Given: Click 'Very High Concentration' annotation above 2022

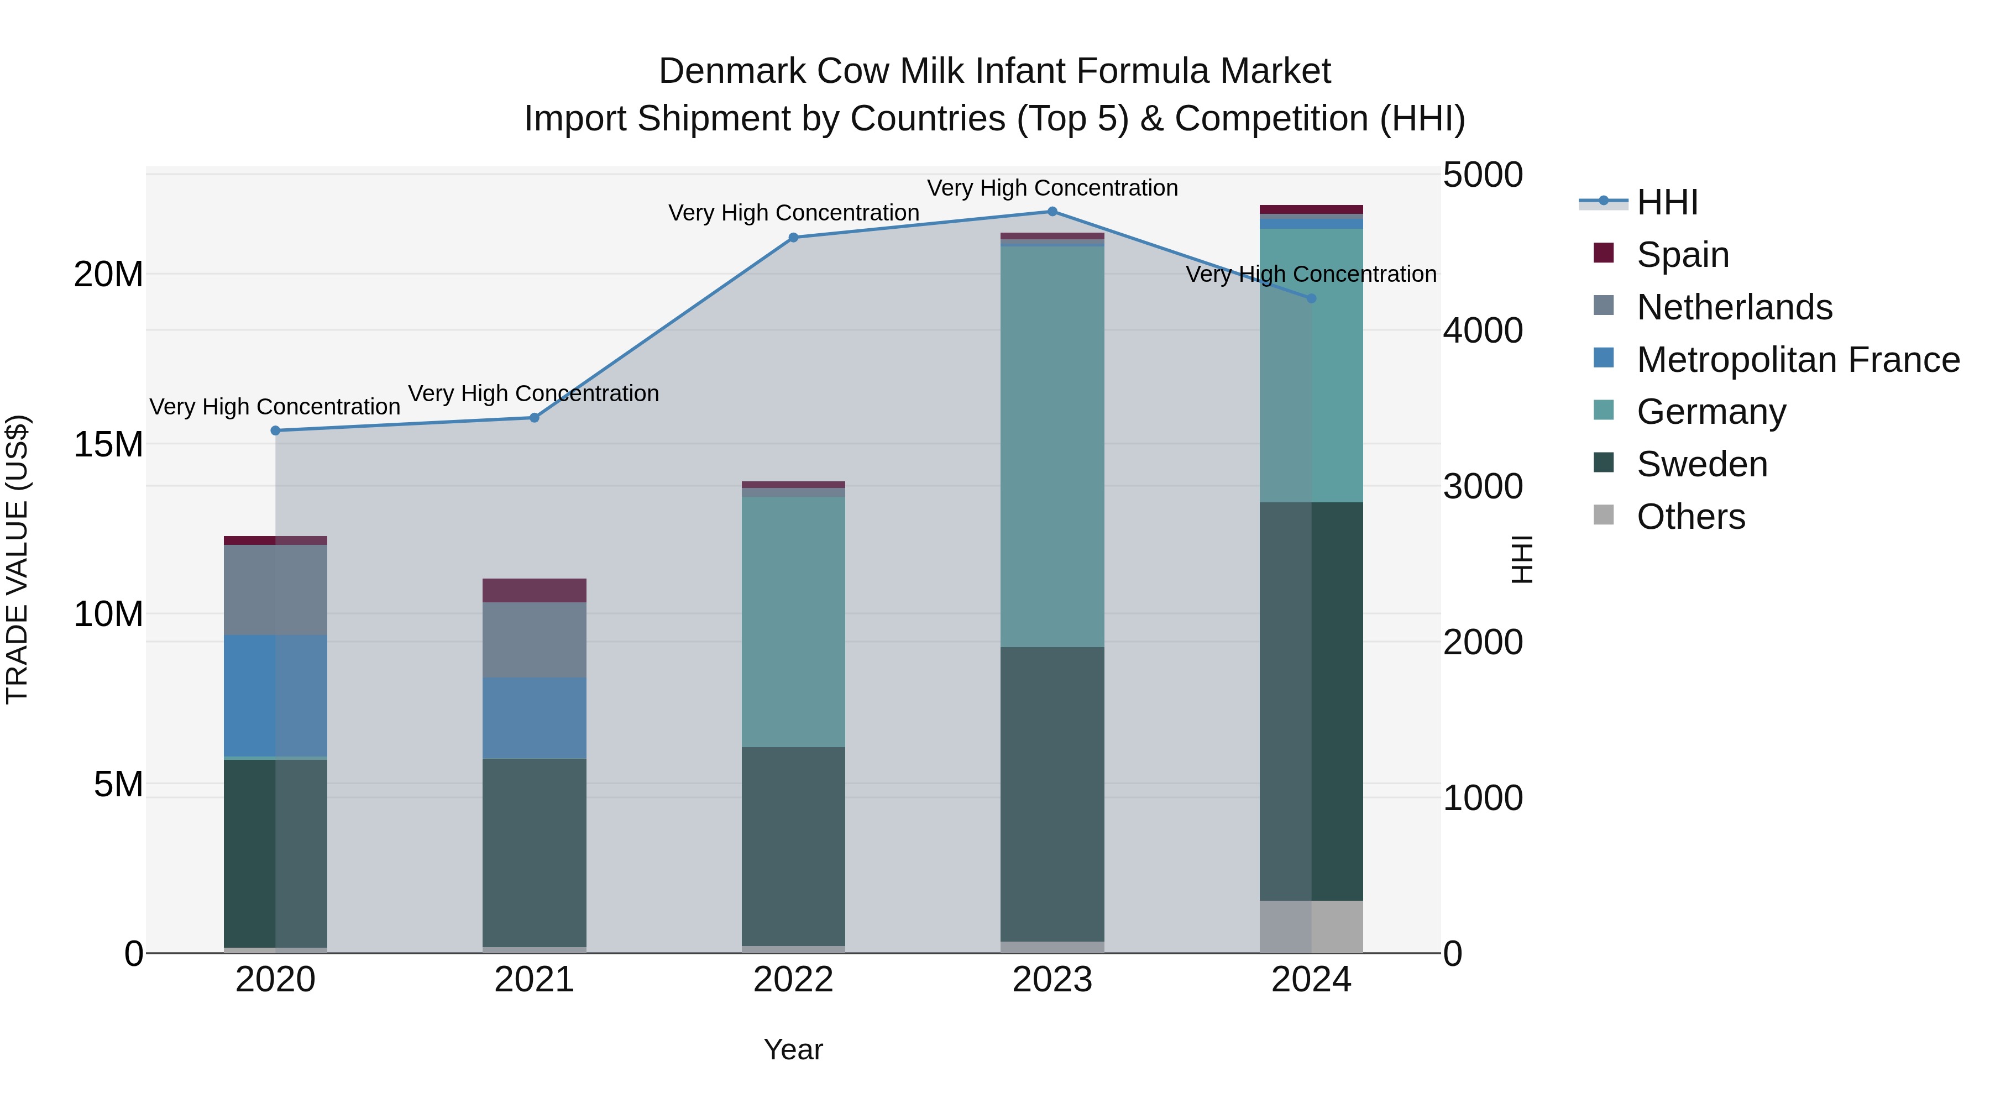Looking at the screenshot, I should tap(793, 212).
